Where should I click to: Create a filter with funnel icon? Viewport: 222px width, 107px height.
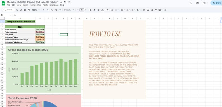156,10
